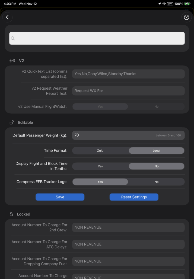The width and height of the screenshot is (194, 279).
Task: Set Time Format to Zulu
Action: [100, 151]
